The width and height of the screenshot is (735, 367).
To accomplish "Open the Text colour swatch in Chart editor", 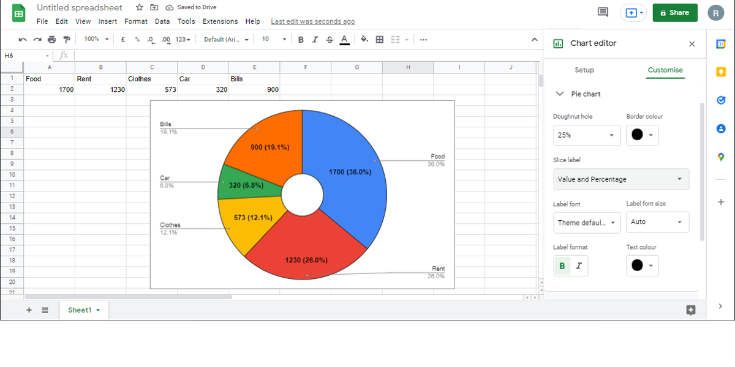I will tap(643, 266).
